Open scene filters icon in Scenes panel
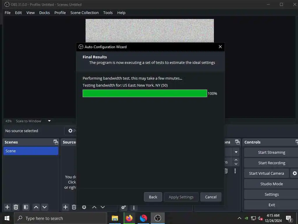This screenshot has height=224, width=298. point(26,207)
